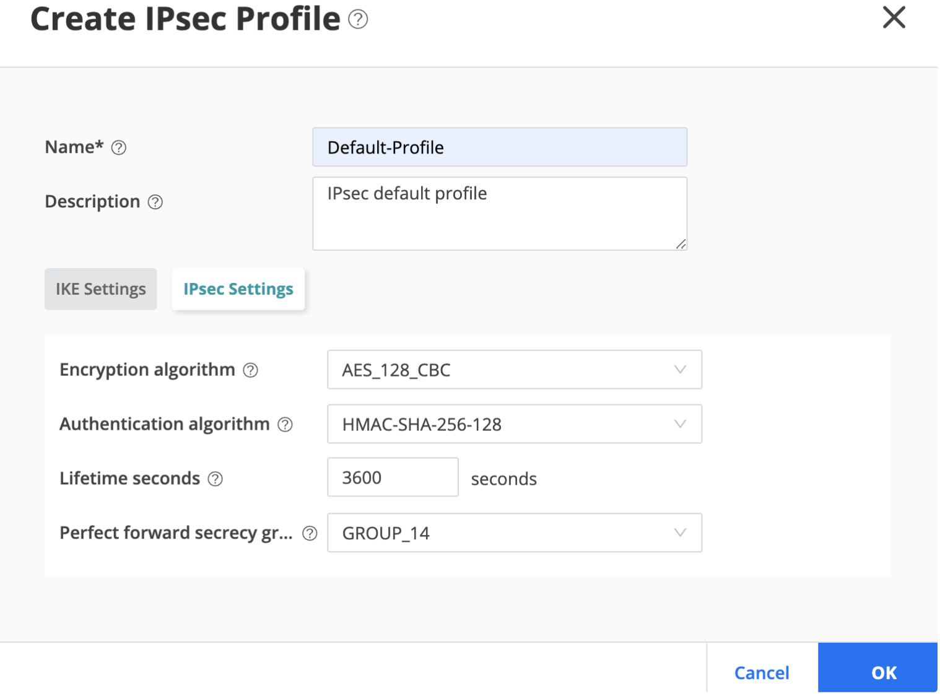Show help for Lifetime seconds
This screenshot has width=940, height=696.
click(x=215, y=479)
